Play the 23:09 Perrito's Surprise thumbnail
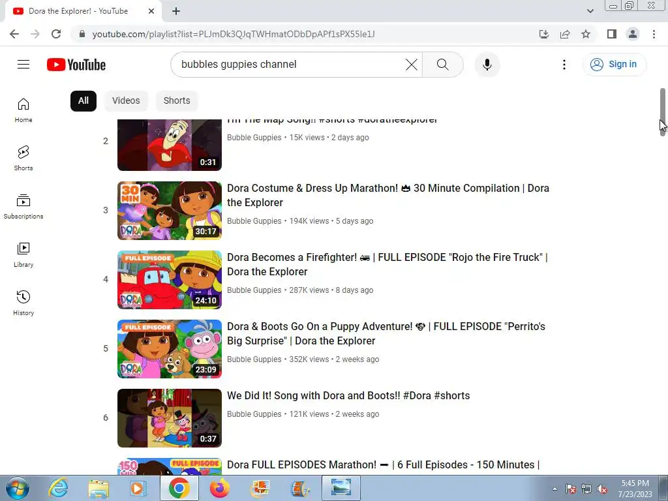 [x=170, y=348]
